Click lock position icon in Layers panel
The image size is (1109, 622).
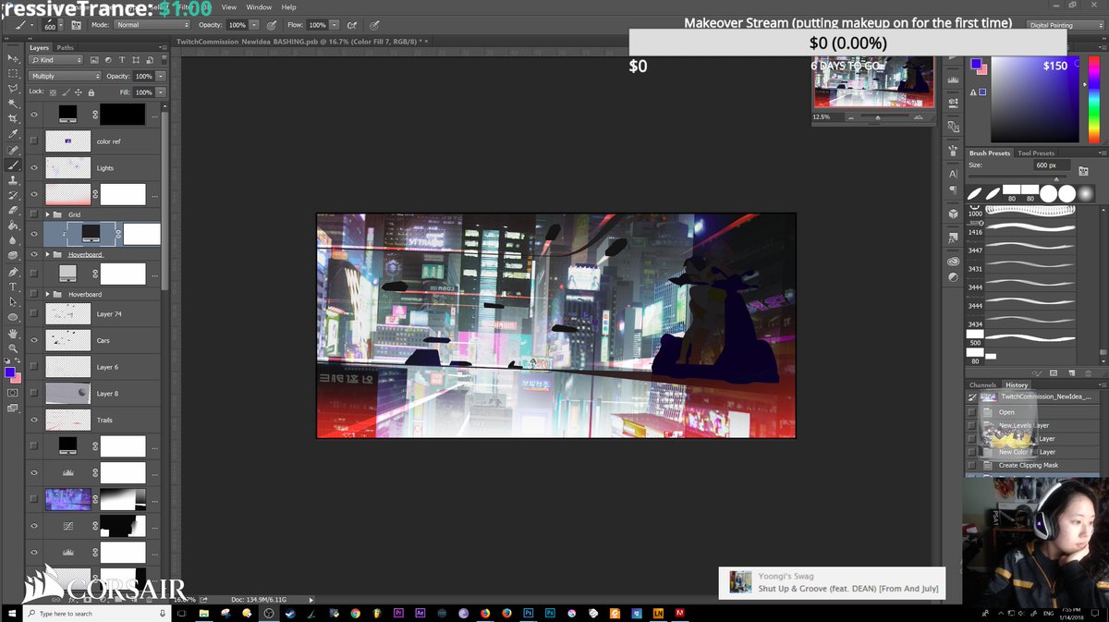[79, 92]
